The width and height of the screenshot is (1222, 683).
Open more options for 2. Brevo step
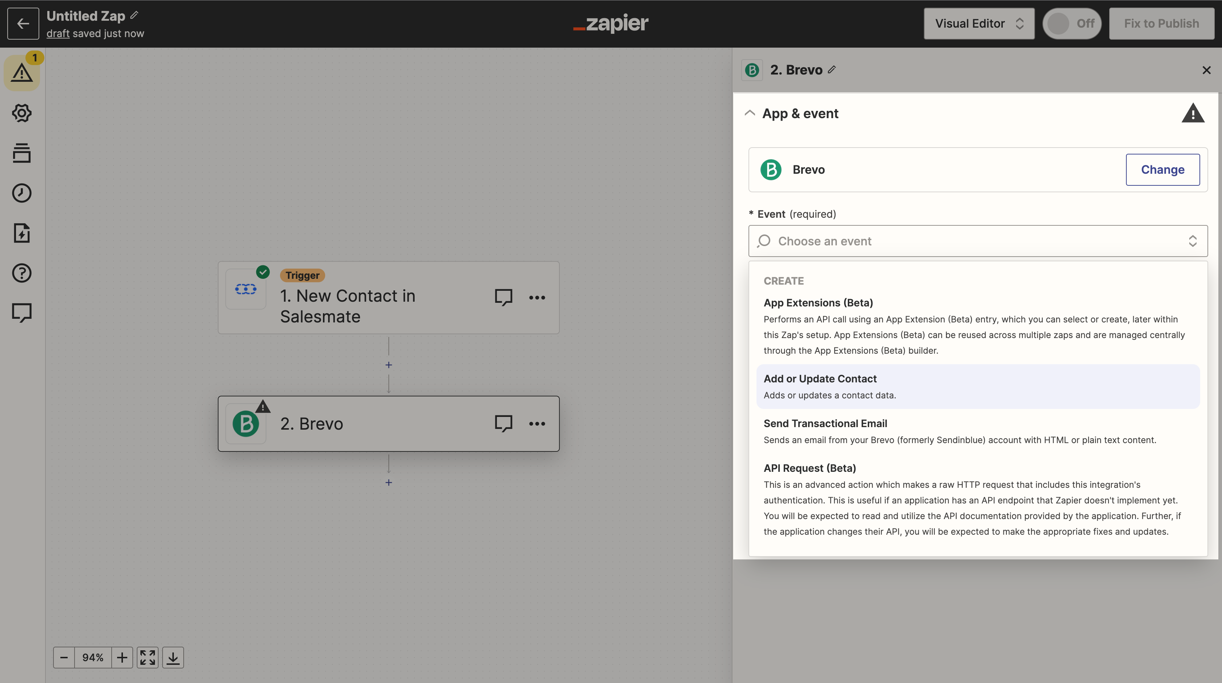click(537, 423)
